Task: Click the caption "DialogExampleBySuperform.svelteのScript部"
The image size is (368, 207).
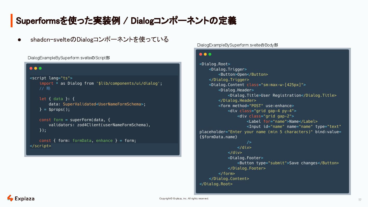Action: coord(69,58)
